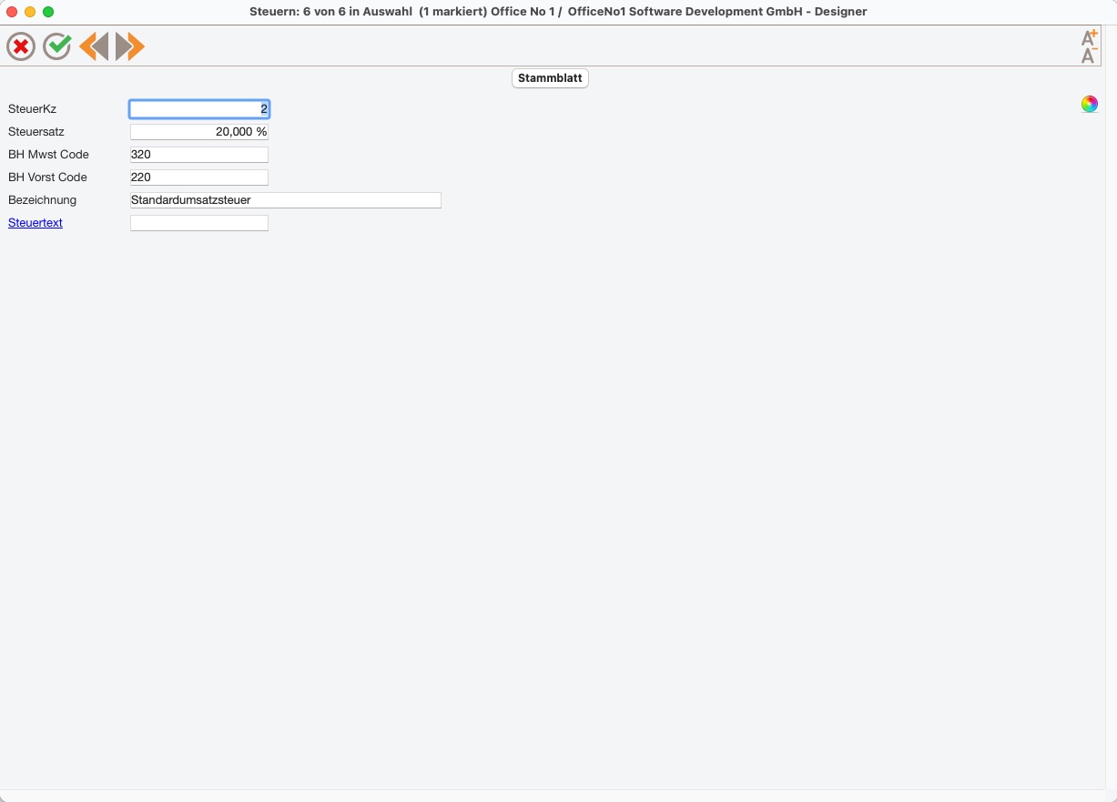1117x802 pixels.
Task: Click the BH Mwst Code label
Action: coord(48,155)
